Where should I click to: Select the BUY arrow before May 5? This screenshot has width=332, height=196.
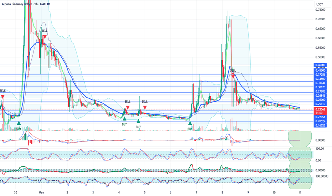138,121
